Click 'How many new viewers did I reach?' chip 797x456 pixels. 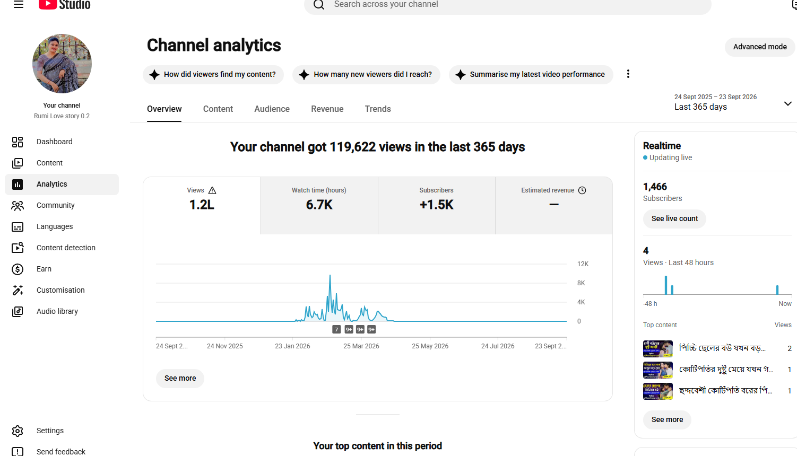[x=366, y=74]
